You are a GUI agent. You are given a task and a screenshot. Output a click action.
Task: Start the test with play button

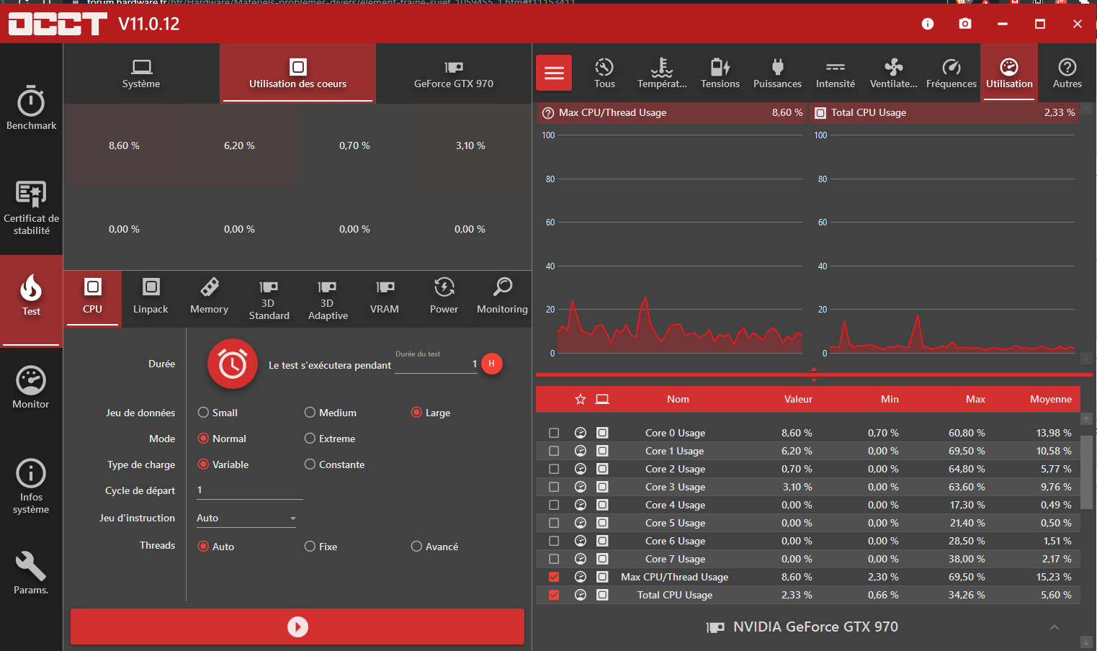pos(297,627)
